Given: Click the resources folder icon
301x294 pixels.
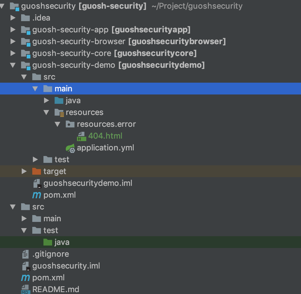Looking at the screenshot, I should point(59,112).
